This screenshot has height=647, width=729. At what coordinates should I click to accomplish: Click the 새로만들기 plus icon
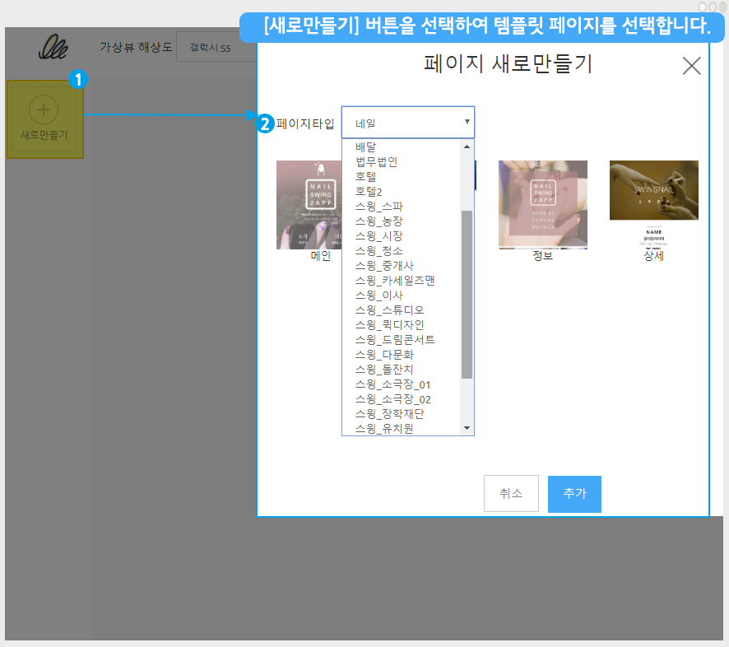pos(44,109)
